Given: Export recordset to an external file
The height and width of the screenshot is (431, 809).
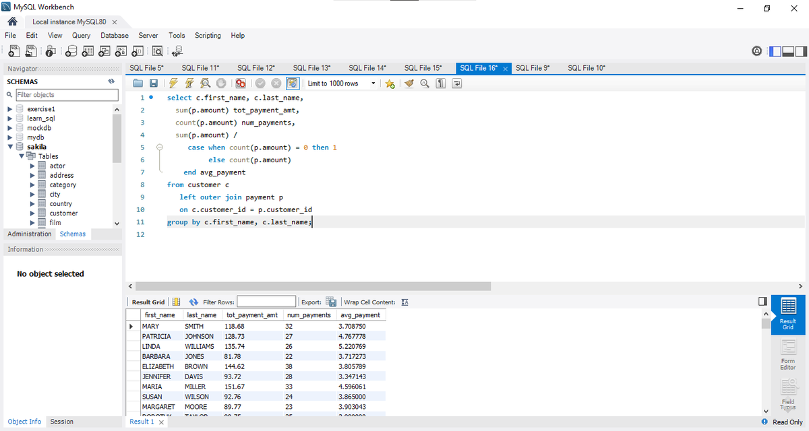Looking at the screenshot, I should [x=331, y=302].
